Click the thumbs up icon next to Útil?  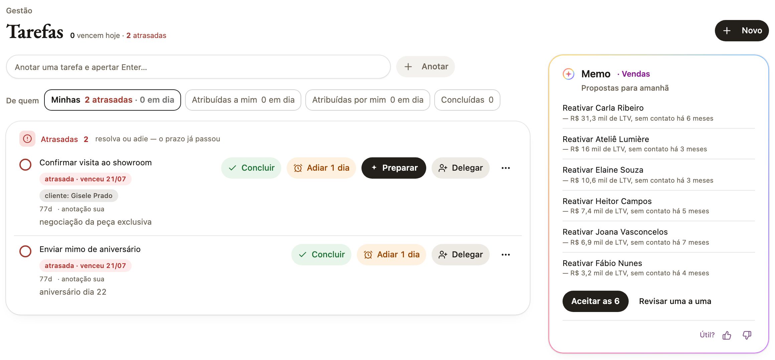(727, 335)
